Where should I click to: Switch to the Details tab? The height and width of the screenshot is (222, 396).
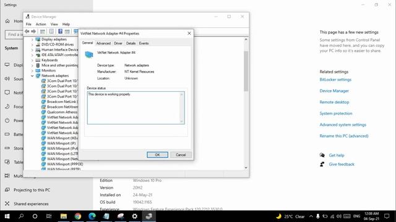point(131,43)
